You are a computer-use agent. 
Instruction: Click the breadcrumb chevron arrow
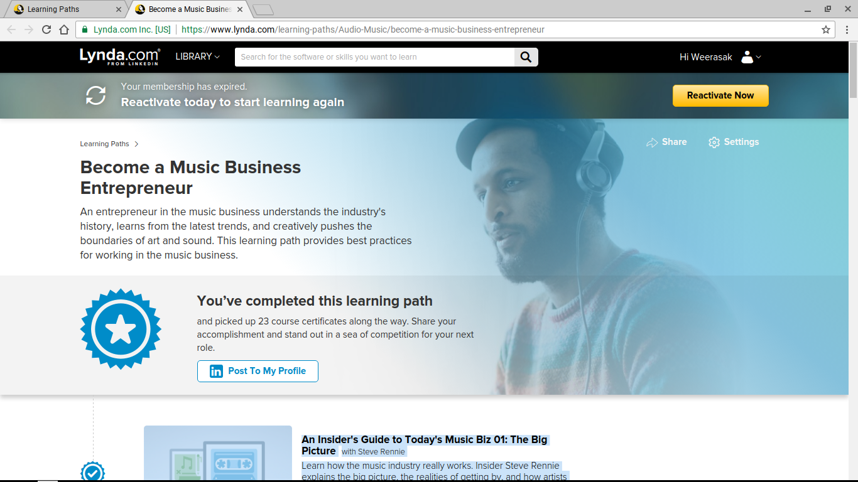pos(136,144)
